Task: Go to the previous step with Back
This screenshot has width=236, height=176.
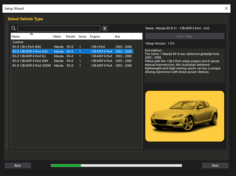Action: point(18,166)
